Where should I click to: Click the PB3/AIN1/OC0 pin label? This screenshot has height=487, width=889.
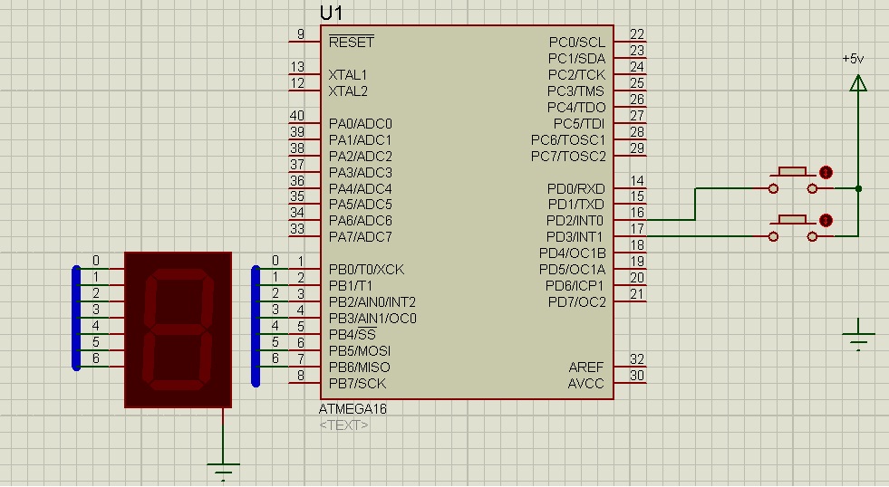coord(372,319)
